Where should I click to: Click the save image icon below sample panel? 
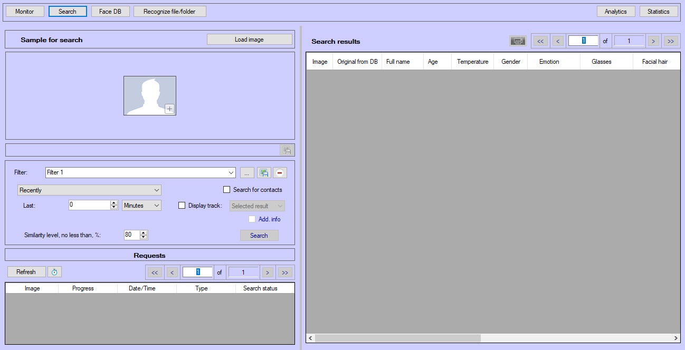[287, 150]
